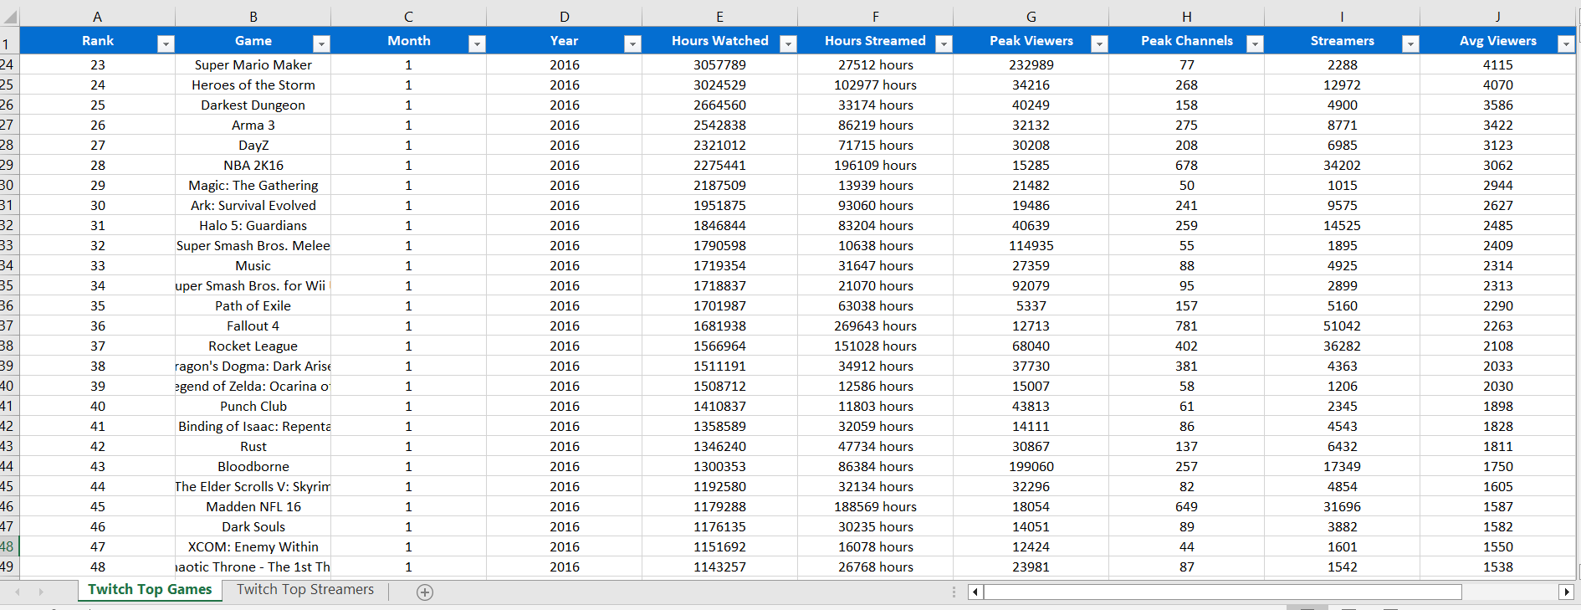Open the Rank column filter dropdown
This screenshot has height=610, width=1581.
pos(166,44)
